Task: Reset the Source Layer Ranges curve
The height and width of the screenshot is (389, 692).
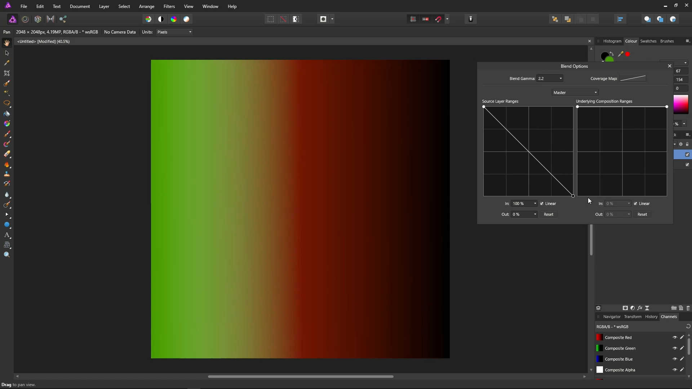Action: (548, 214)
